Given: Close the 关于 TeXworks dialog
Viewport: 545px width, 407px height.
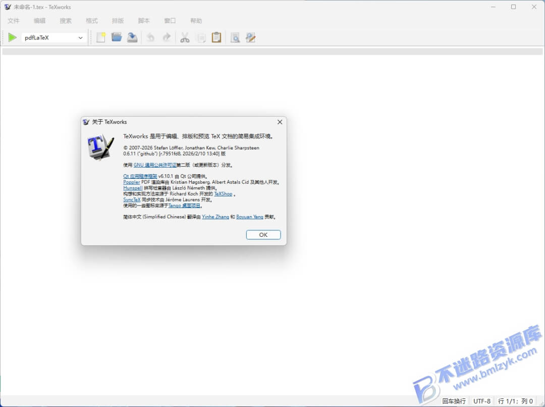Looking at the screenshot, I should [280, 122].
